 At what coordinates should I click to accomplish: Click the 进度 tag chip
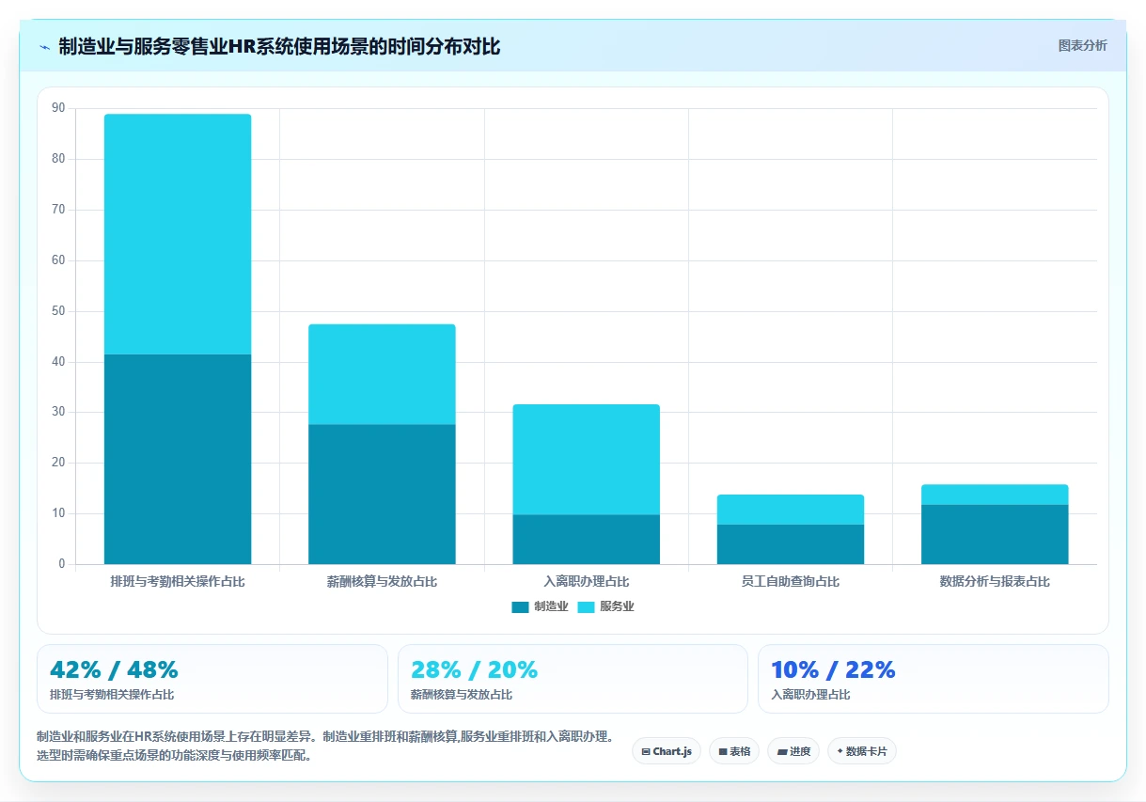[x=793, y=751]
